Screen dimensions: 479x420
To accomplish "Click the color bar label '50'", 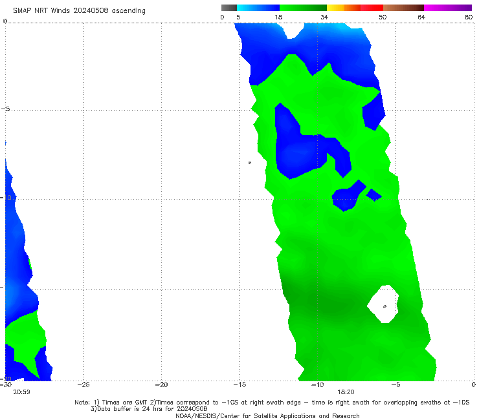I will [383, 17].
